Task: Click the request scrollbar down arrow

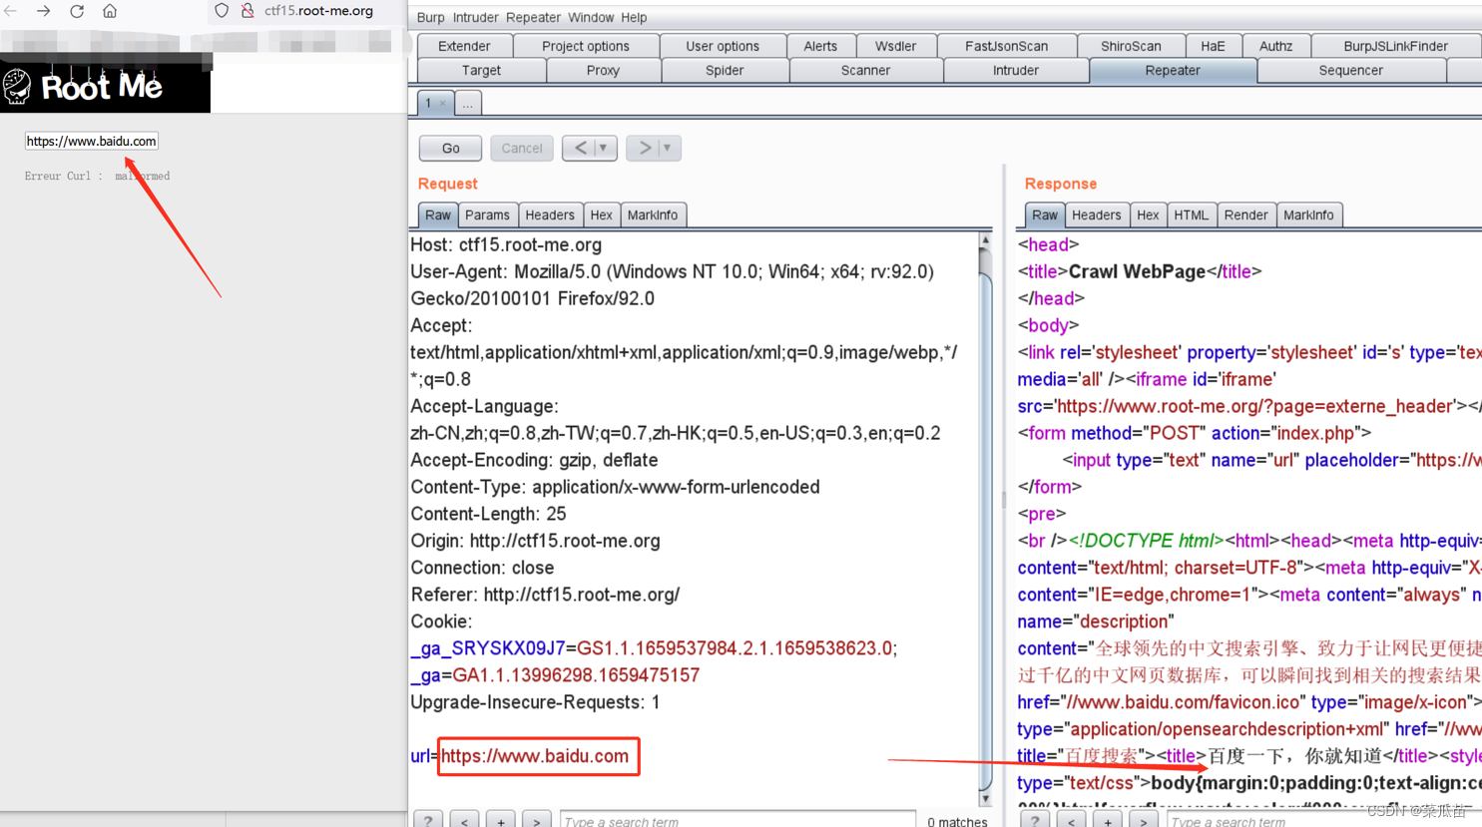Action: point(985,798)
